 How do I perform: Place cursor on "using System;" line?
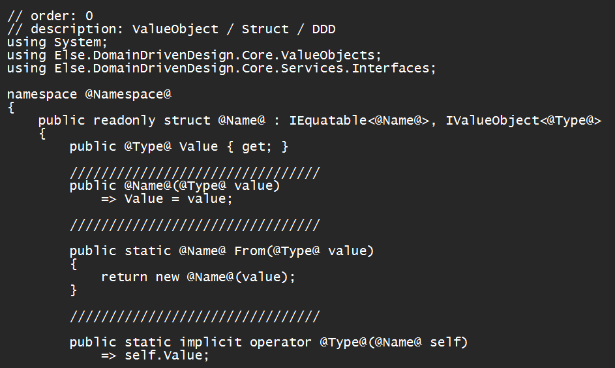coord(57,42)
